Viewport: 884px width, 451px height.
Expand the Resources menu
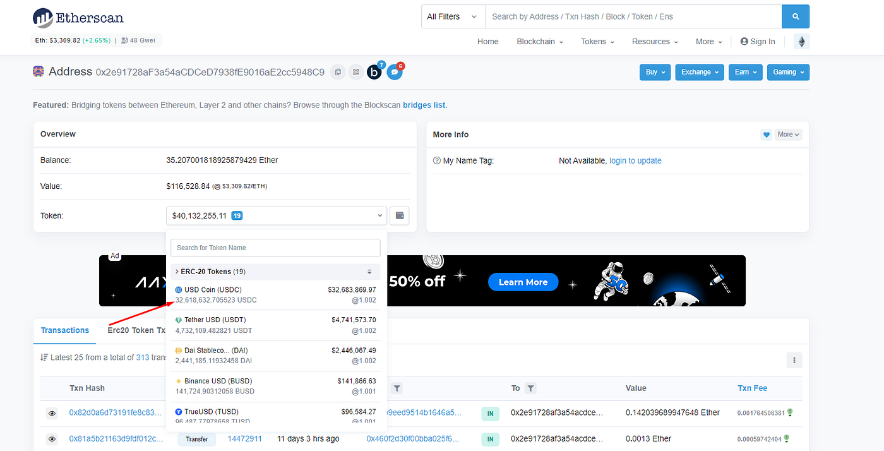coord(655,42)
